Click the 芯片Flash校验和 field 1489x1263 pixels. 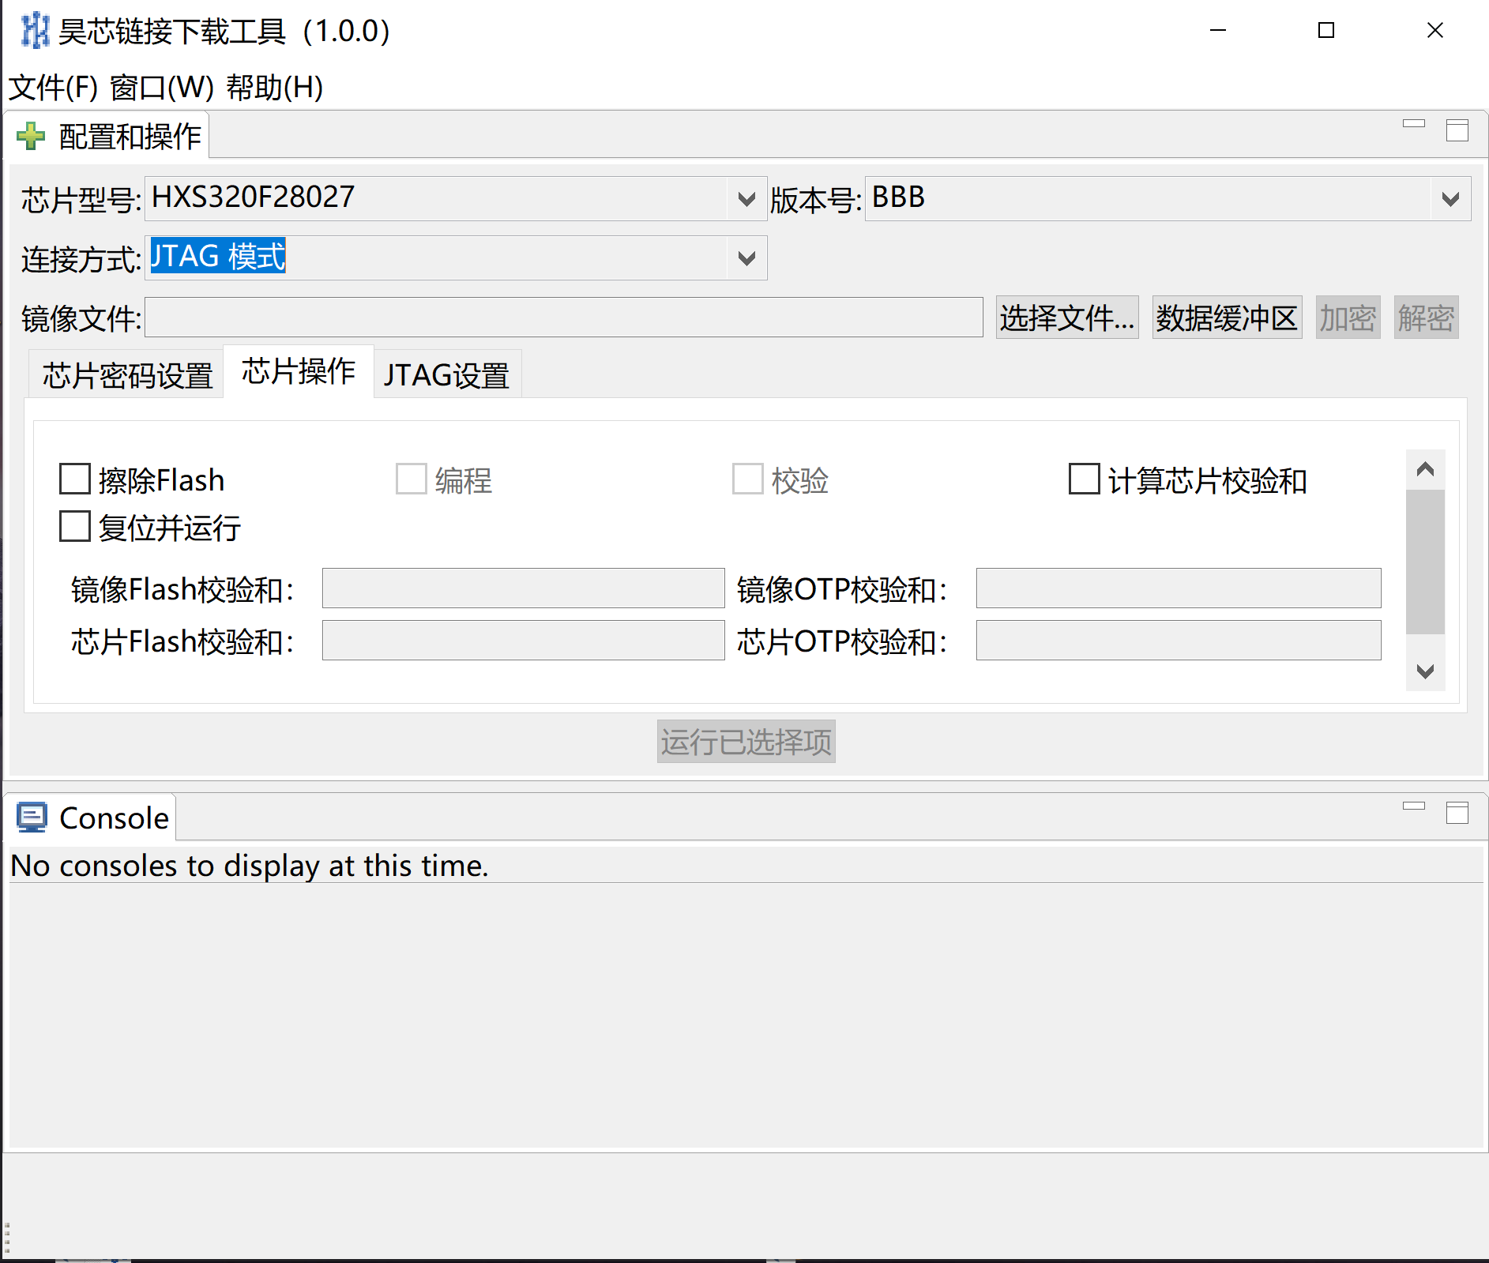point(523,640)
